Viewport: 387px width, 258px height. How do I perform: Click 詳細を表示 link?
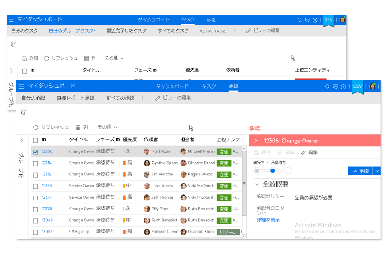coord(268,220)
